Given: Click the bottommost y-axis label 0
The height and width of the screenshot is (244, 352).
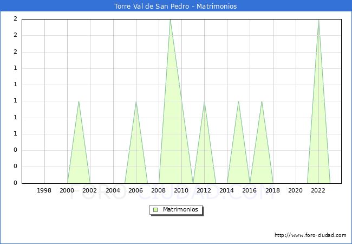Looking at the screenshot, I should [15, 183].
